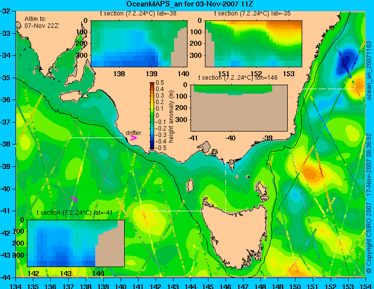
Task: Select the 't section lon=146' inset title
Action: pyautogui.click(x=238, y=78)
